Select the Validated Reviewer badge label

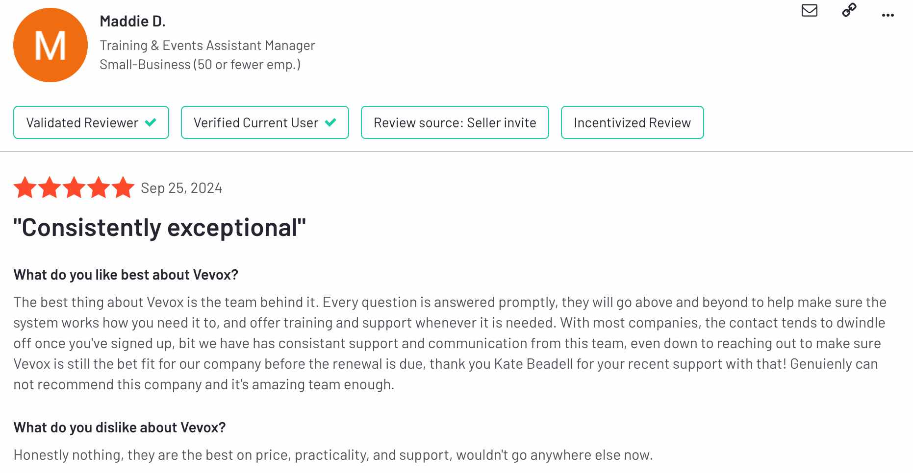(82, 123)
